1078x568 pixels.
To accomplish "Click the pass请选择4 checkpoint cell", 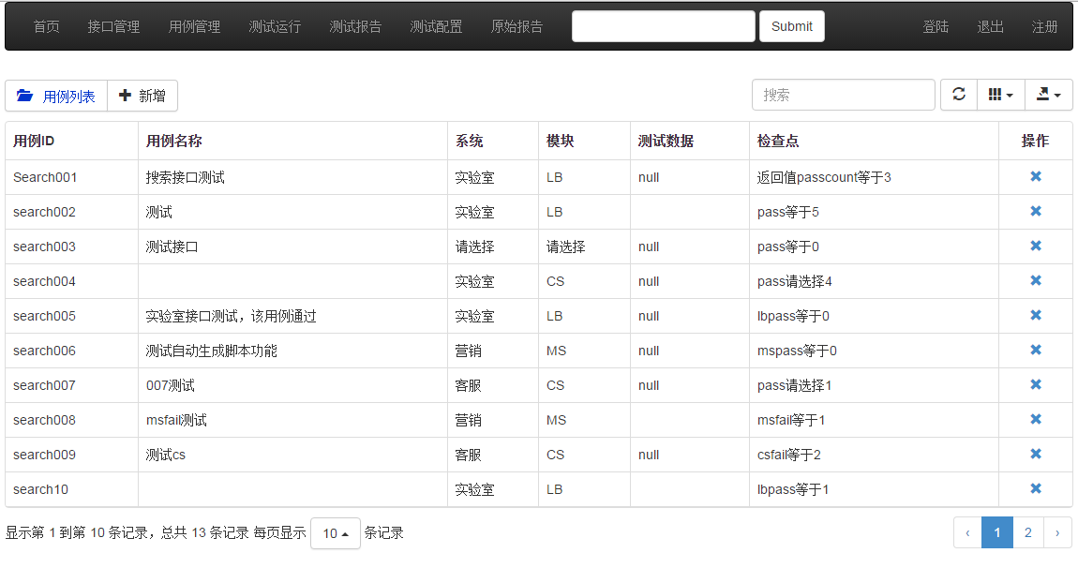I will click(874, 281).
